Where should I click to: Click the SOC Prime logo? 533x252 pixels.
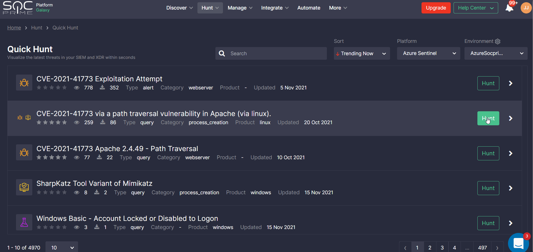coord(18,8)
